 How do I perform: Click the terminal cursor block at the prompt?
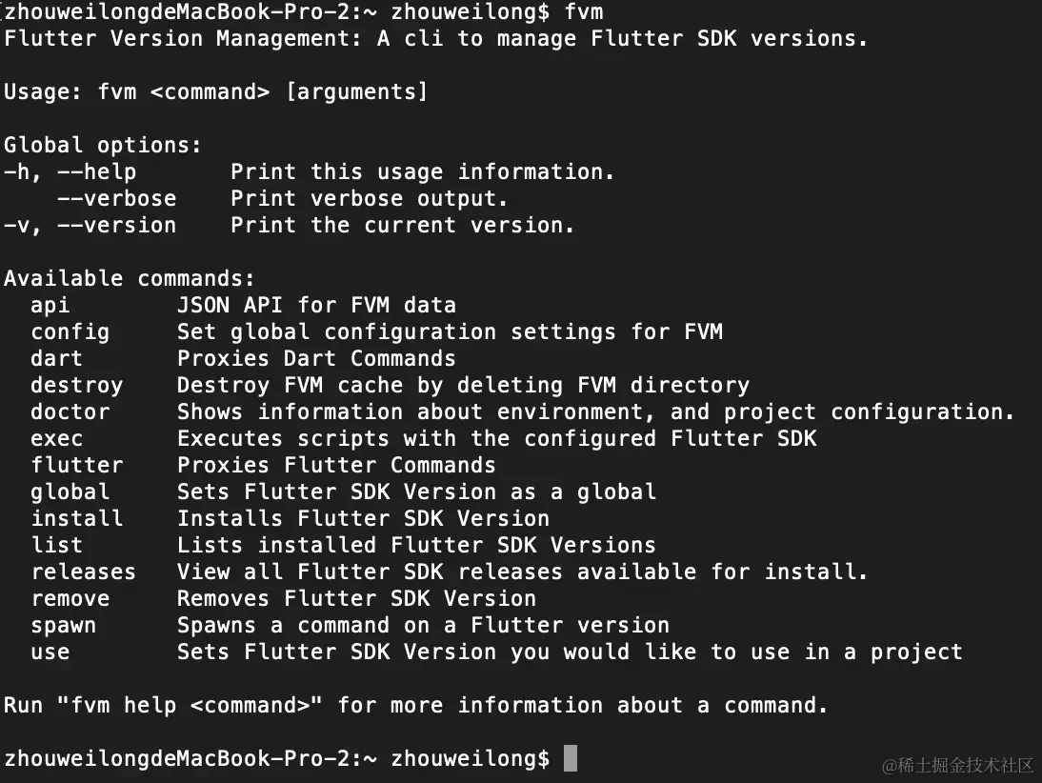click(571, 757)
